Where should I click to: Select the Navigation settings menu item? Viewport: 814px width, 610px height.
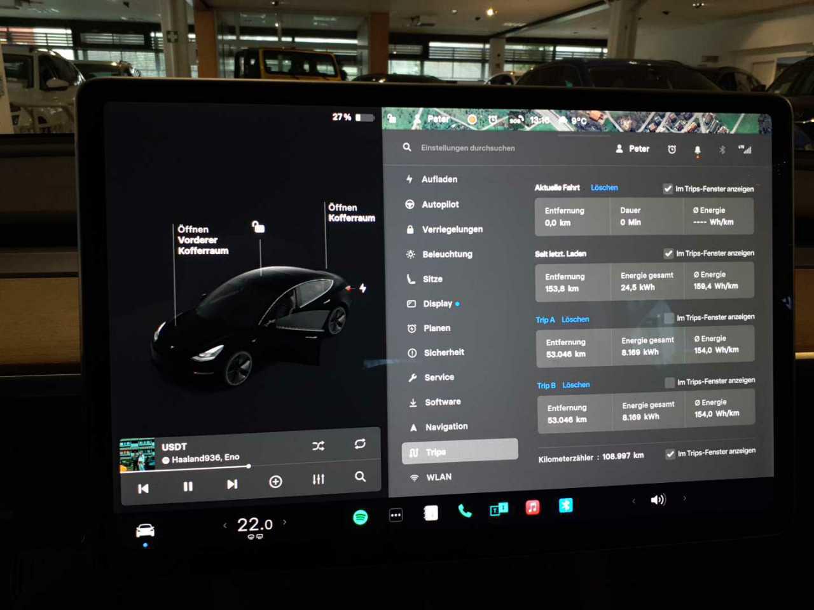point(446,427)
